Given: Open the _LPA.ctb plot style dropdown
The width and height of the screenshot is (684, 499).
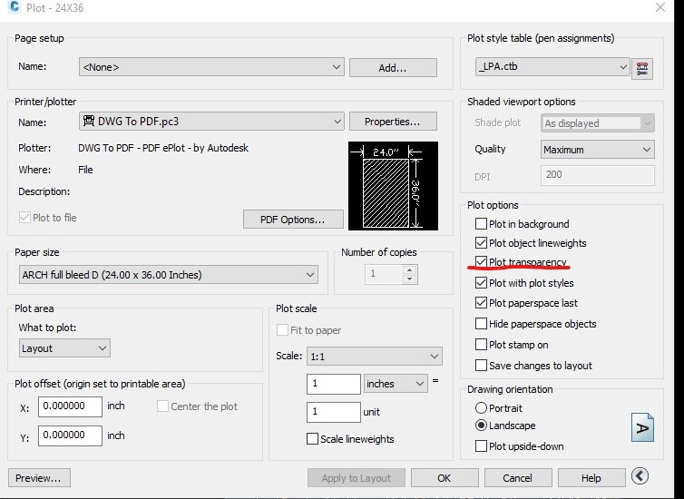Looking at the screenshot, I should coord(552,67).
